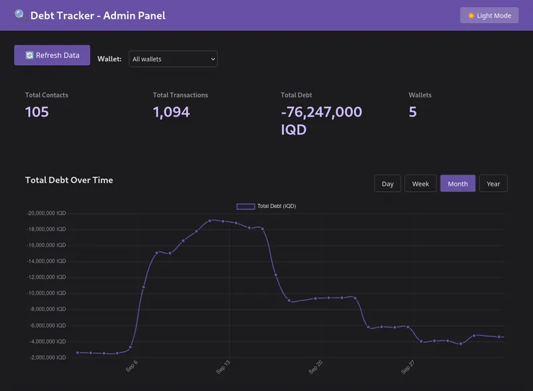Select the Month range tab
The height and width of the screenshot is (391, 533).
(x=458, y=183)
